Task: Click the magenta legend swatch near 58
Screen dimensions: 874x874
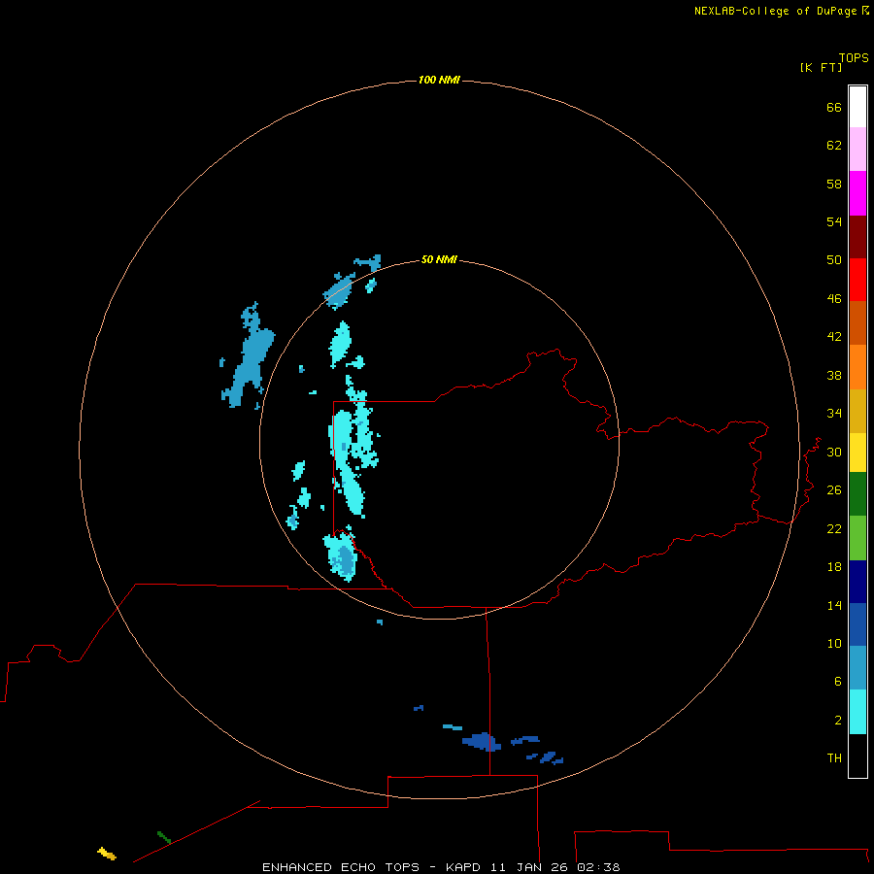Action: click(x=857, y=193)
